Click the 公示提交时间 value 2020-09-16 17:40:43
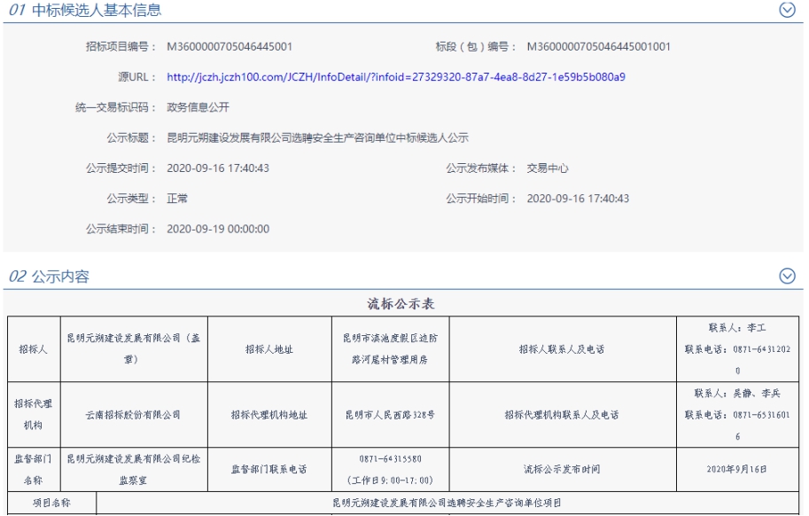Screen dimensions: 809x516 coord(218,168)
